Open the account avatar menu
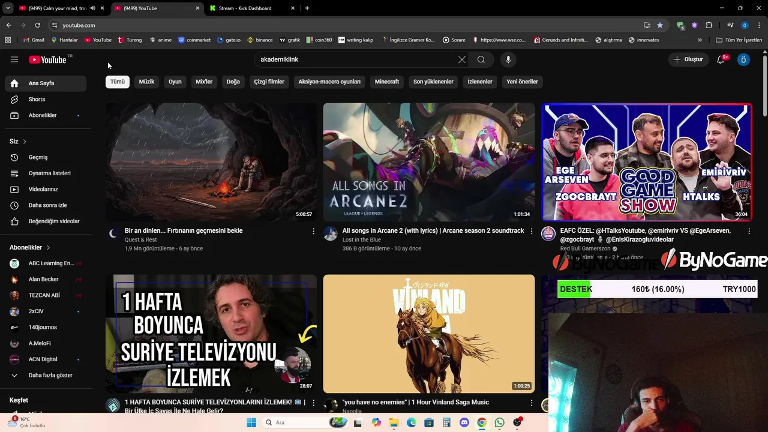Screen dimensions: 768x432 pos(743,59)
